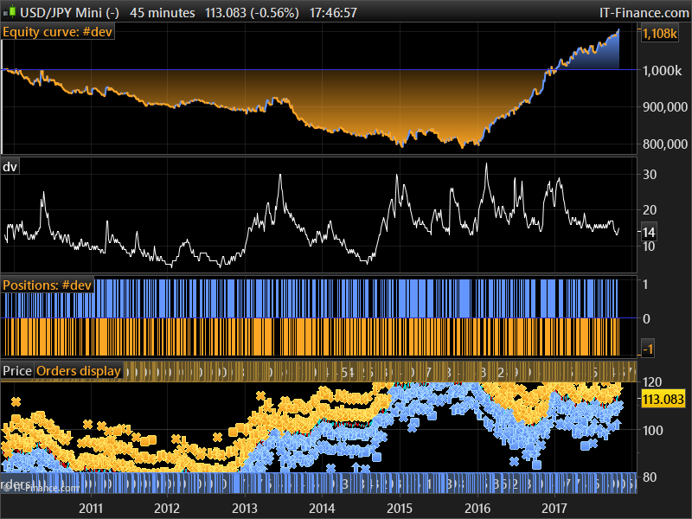
Task: Open the IT-Finance.com link
Action: [644, 13]
